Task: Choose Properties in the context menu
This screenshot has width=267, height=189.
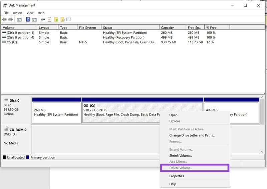Action: [x=177, y=176]
